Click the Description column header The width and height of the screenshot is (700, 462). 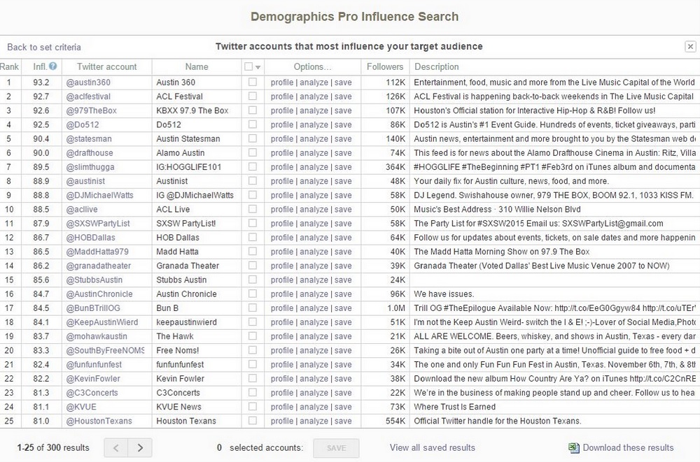tap(436, 67)
